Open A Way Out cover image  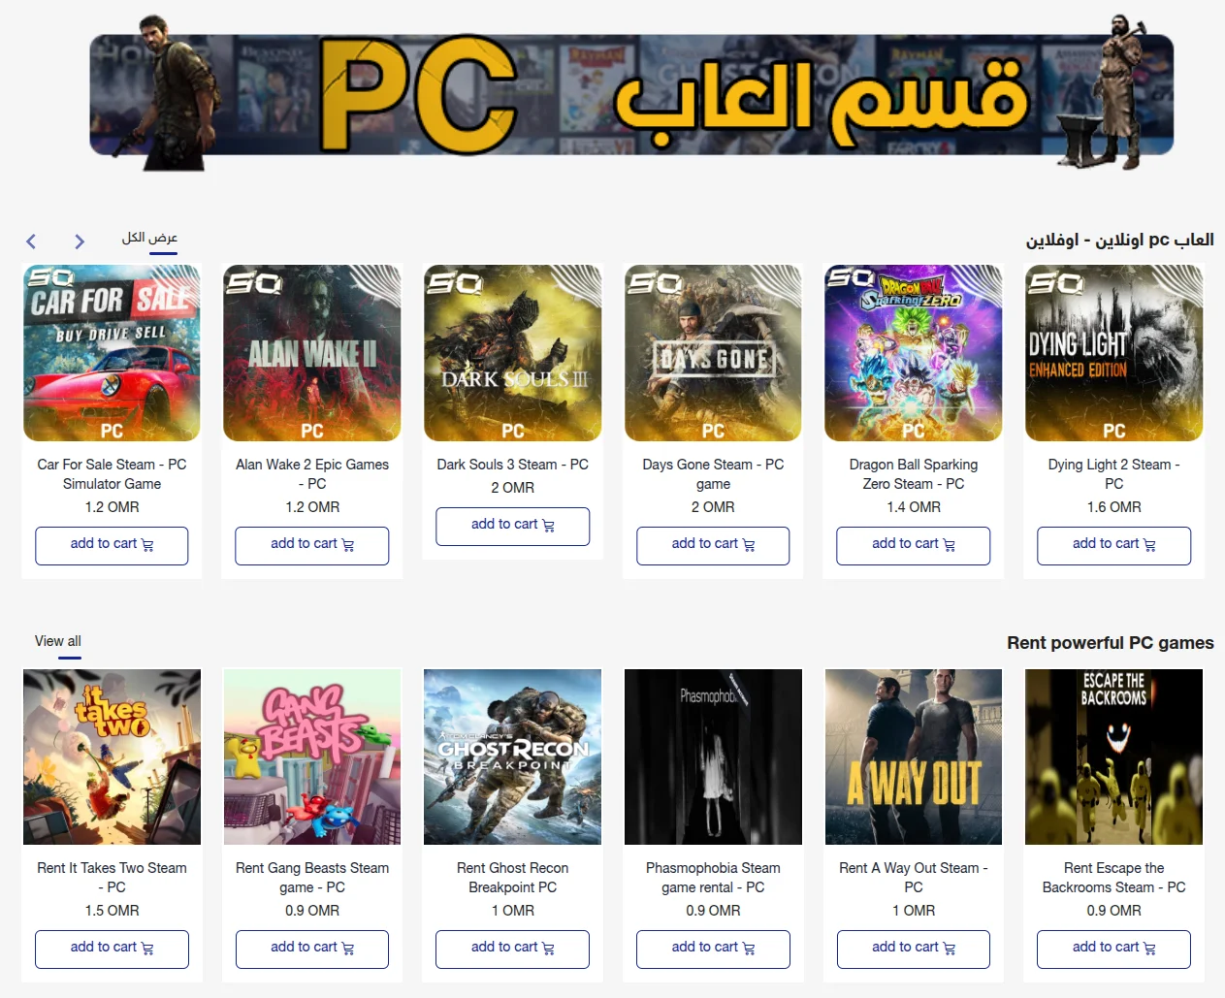coord(914,757)
